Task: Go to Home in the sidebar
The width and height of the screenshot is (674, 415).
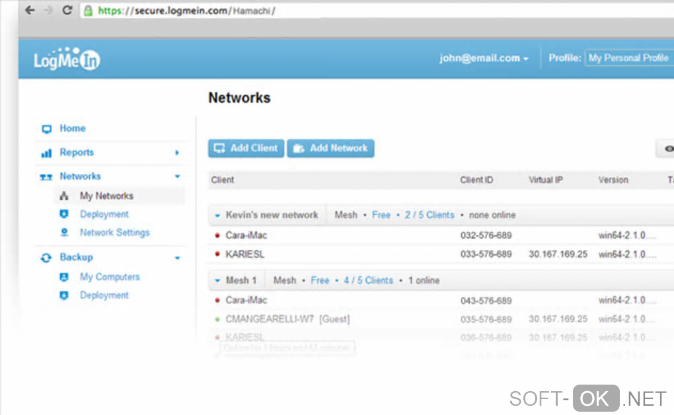Action: pos(72,128)
